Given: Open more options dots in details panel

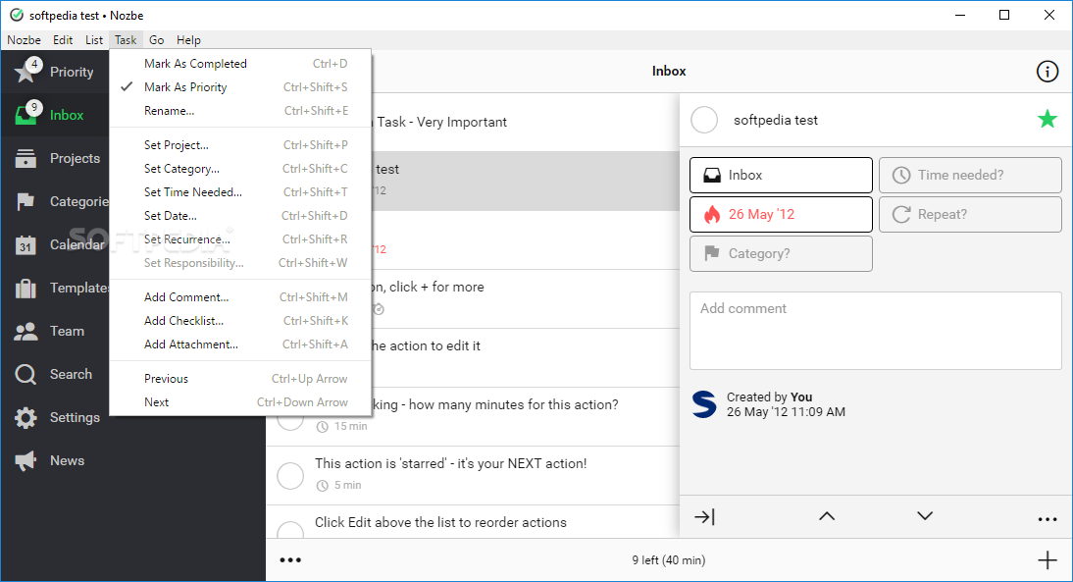Looking at the screenshot, I should click(x=1047, y=520).
